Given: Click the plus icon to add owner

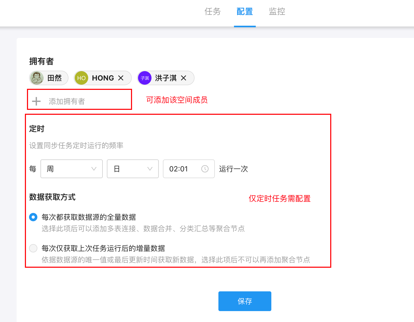Looking at the screenshot, I should click(36, 101).
